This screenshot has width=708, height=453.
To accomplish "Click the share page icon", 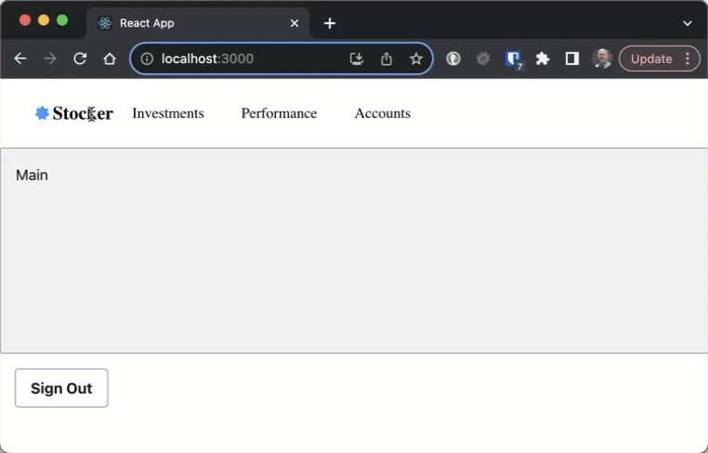I will pos(387,58).
